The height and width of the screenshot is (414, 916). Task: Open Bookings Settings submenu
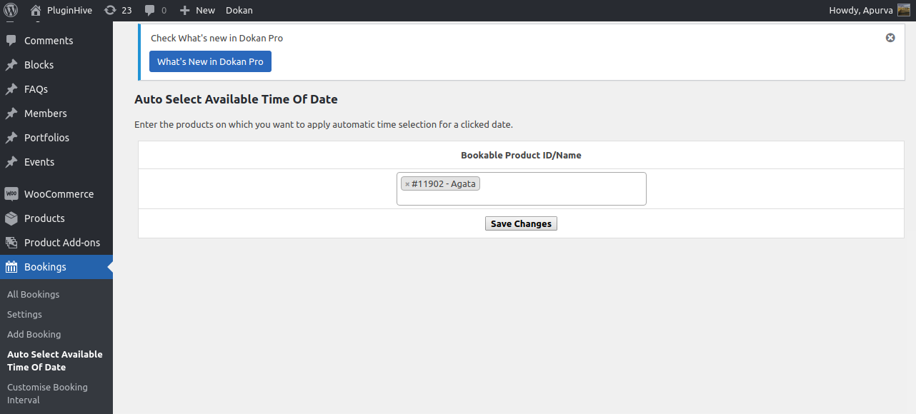click(x=24, y=314)
